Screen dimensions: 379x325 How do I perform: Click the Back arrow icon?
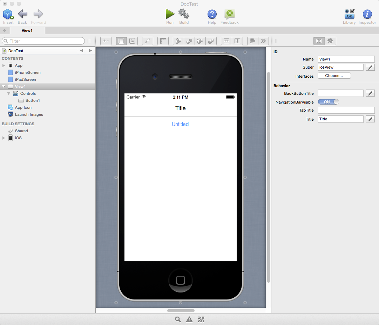(x=22, y=14)
